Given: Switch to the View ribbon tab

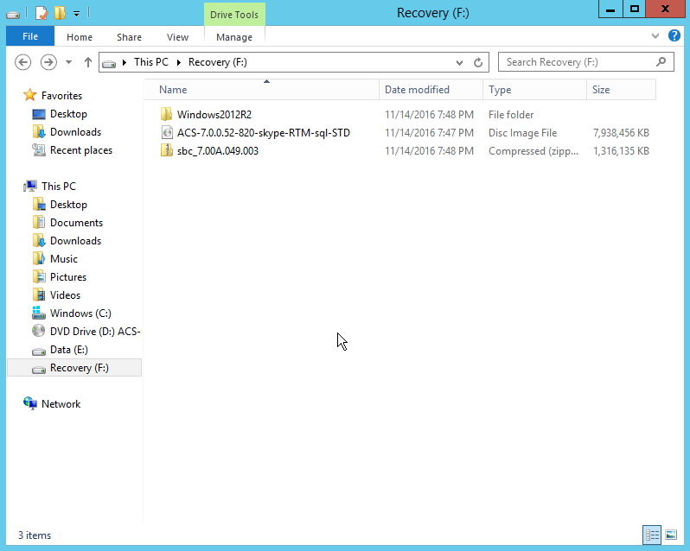Looking at the screenshot, I should coord(177,37).
